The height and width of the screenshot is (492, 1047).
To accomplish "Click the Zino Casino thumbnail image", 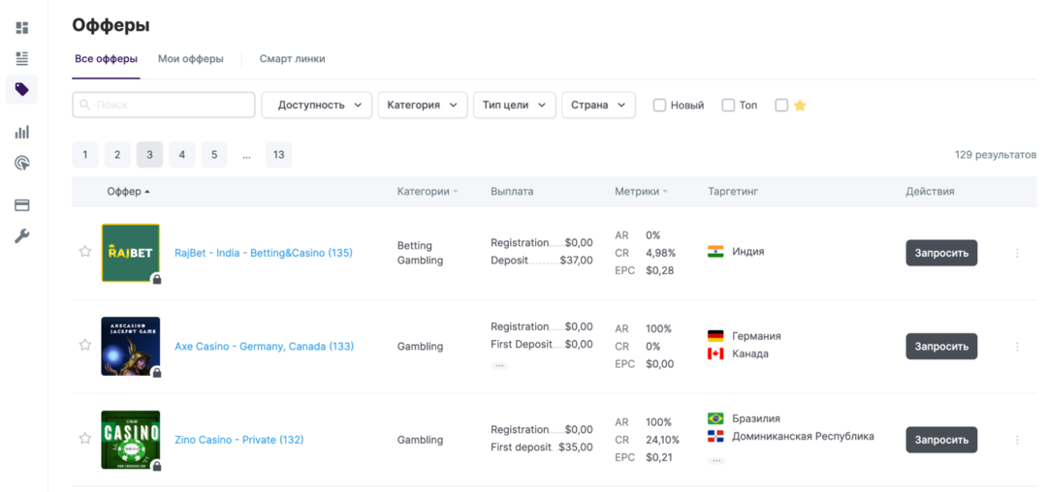I will tap(131, 440).
